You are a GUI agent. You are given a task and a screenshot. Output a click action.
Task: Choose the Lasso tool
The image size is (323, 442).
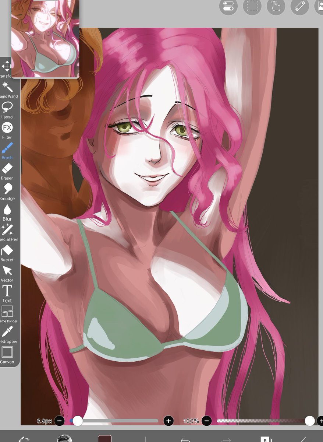click(x=7, y=110)
